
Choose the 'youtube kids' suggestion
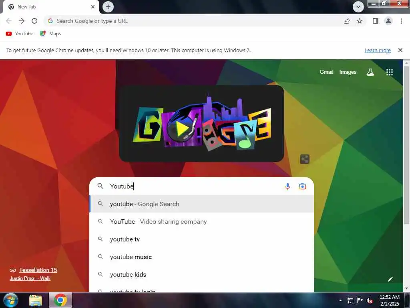[x=202, y=274]
